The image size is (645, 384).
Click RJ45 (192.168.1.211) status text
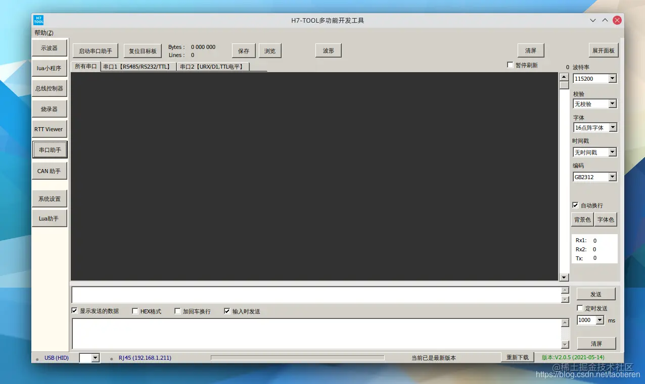tap(145, 358)
